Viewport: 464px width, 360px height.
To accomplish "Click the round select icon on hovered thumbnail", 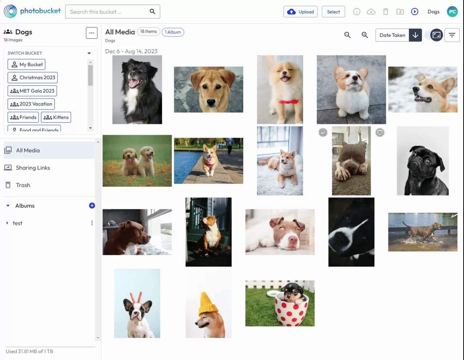I will coord(323,133).
